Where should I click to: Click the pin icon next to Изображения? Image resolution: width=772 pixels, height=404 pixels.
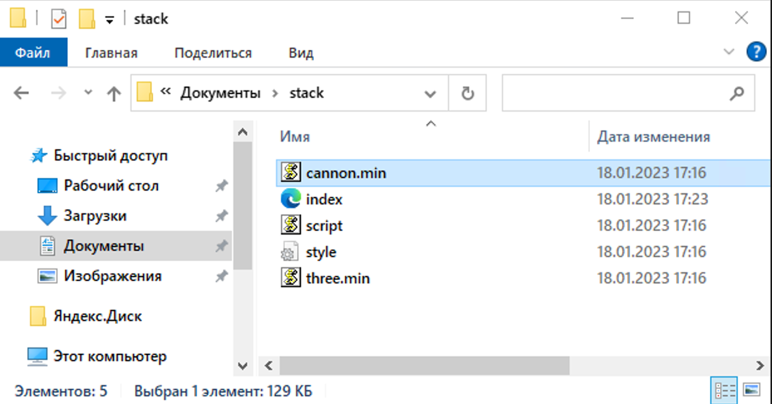tap(222, 276)
